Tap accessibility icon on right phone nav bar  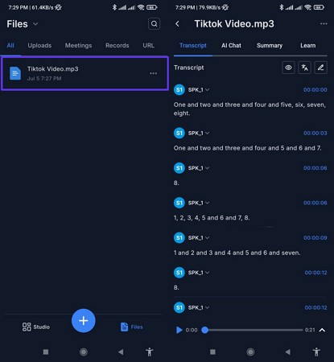click(x=316, y=352)
